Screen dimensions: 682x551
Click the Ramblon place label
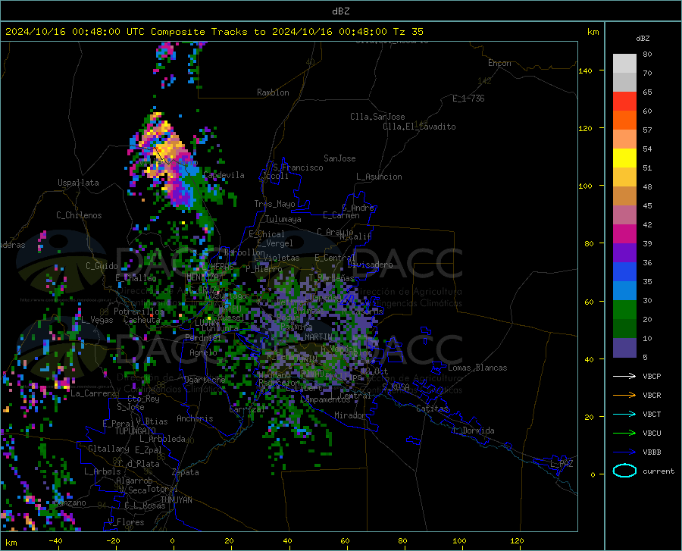pyautogui.click(x=273, y=92)
